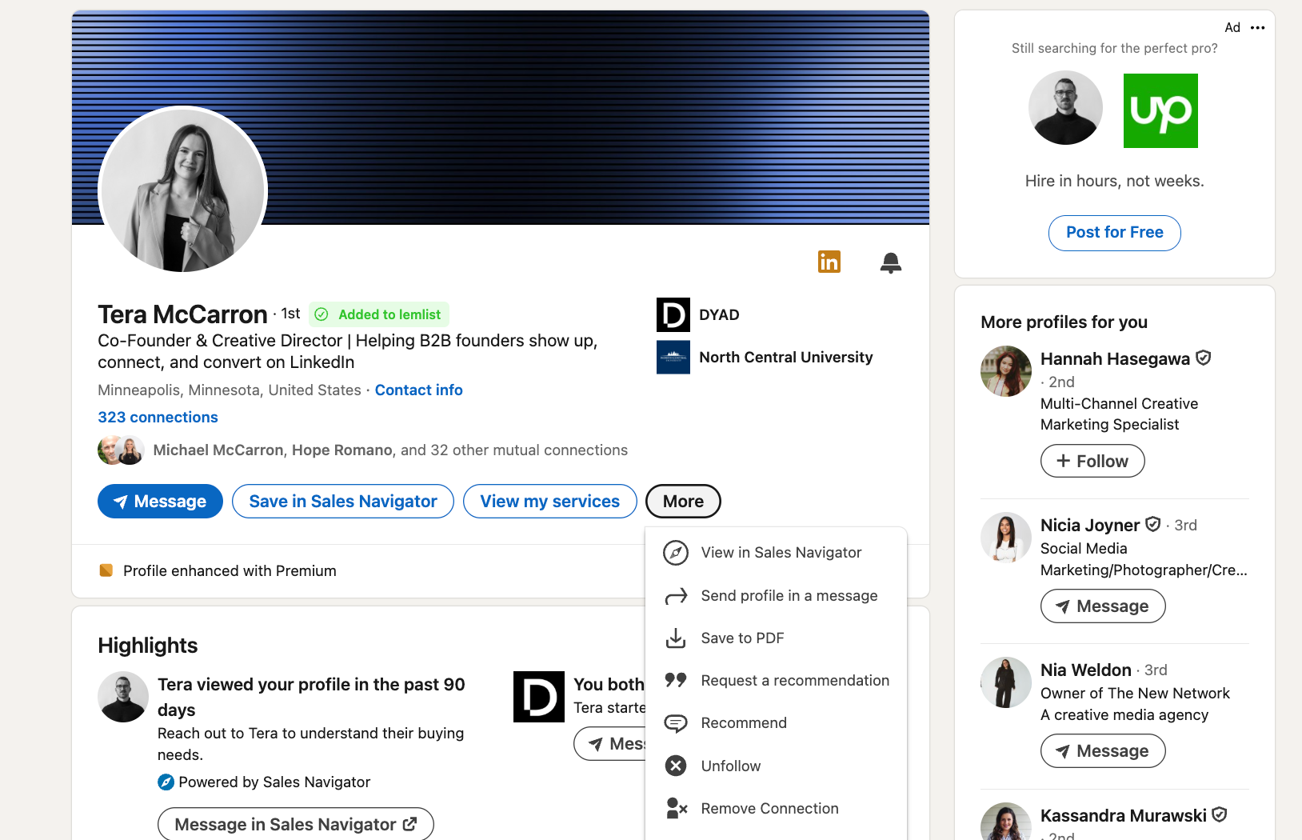Click the gold LinkedIn Premium badge
The width and height of the screenshot is (1302, 840).
[829, 262]
